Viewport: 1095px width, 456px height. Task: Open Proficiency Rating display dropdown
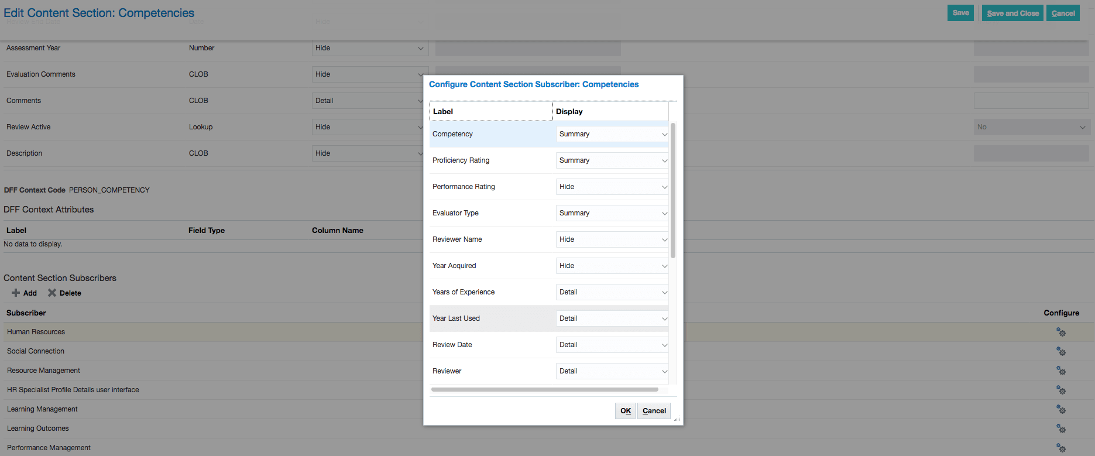(612, 160)
